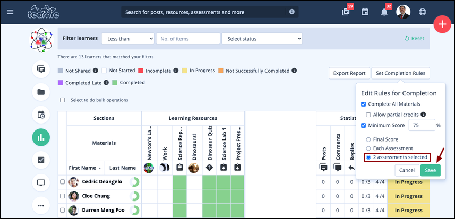Enable Allow partial credits checkbox
Screen dimensions: 455x219
[368, 115]
